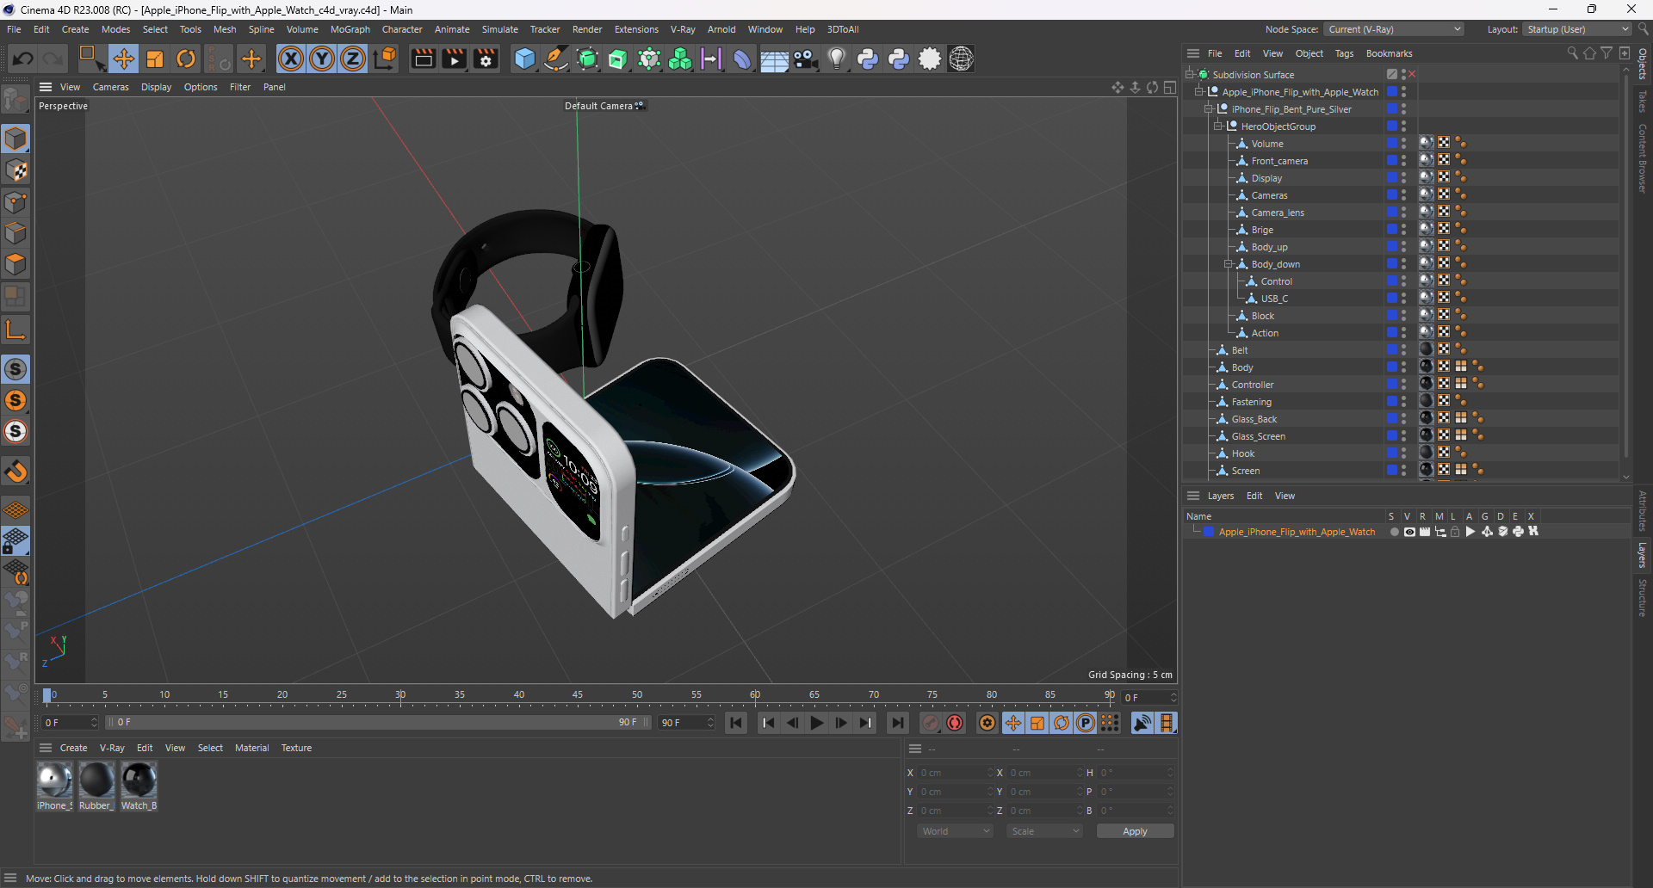The height and width of the screenshot is (888, 1653).
Task: Click layer color swatch in Layers panel
Action: click(1209, 532)
